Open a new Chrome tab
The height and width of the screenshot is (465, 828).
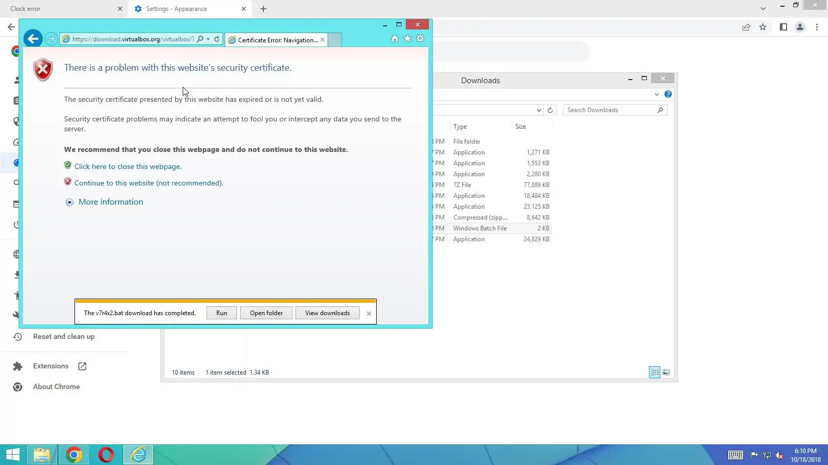tap(263, 9)
